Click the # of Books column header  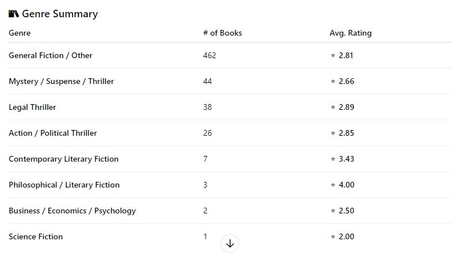223,33
